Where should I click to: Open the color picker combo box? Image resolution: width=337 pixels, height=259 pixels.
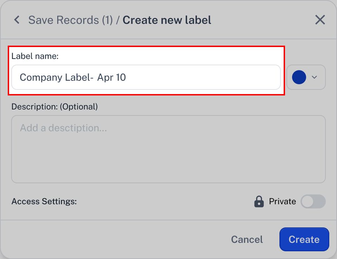(306, 77)
